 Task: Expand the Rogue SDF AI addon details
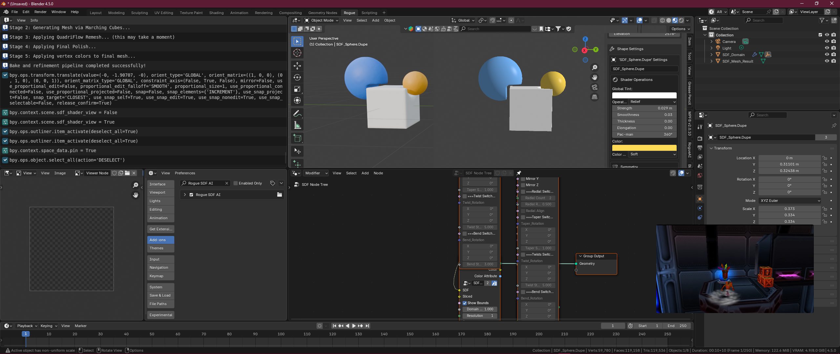tap(185, 195)
